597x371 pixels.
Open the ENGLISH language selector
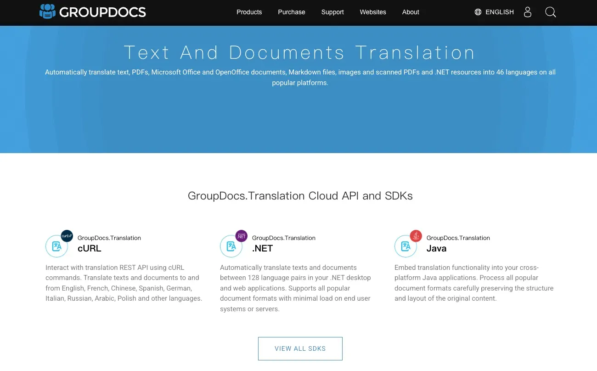(x=500, y=12)
